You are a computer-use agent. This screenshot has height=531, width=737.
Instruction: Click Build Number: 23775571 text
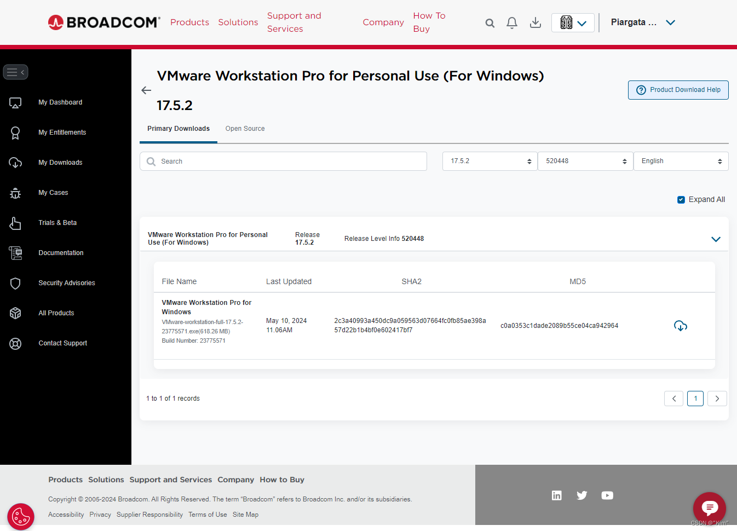pos(193,340)
